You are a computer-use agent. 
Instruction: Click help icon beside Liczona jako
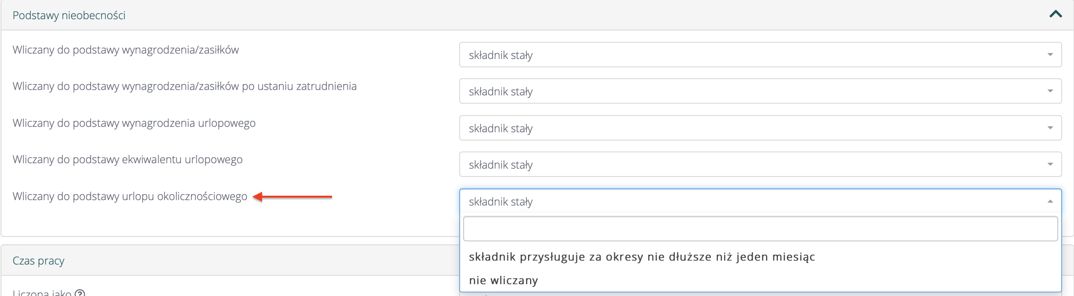[x=79, y=294]
